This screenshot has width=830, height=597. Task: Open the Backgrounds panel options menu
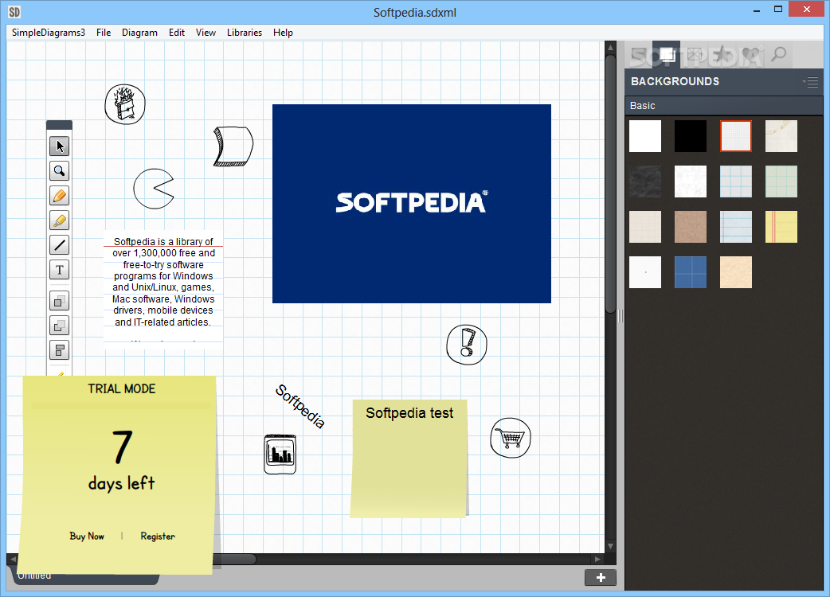click(811, 82)
